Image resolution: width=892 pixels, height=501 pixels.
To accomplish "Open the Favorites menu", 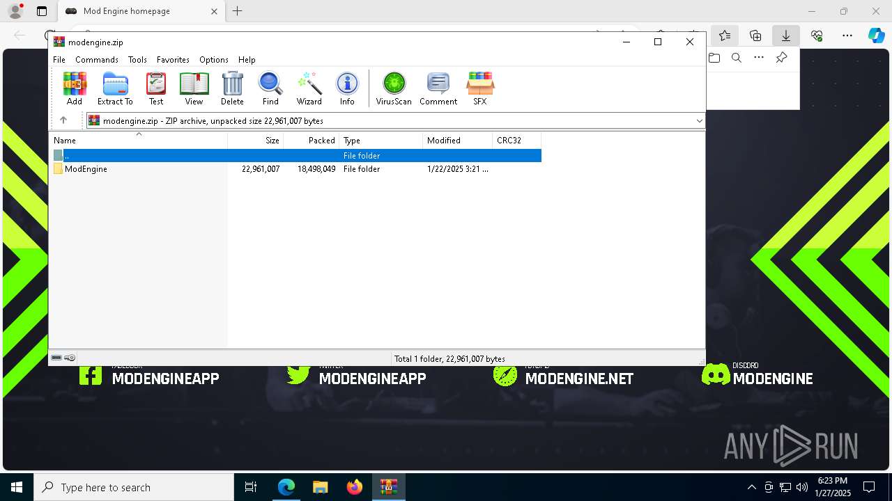I will tap(173, 60).
